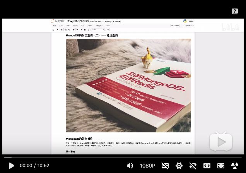Open the command palette keyboard icon
Image resolution: width=246 pixels, height=173 pixels.
point(108,30)
